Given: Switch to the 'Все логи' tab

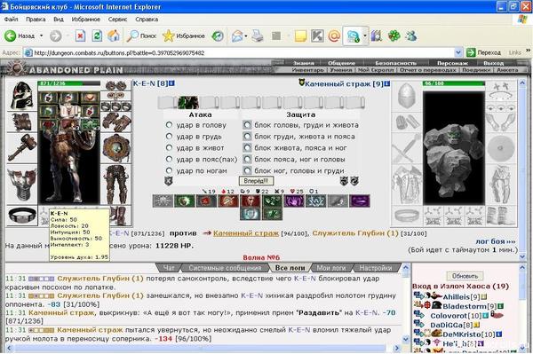Looking at the screenshot, I should point(290,268).
